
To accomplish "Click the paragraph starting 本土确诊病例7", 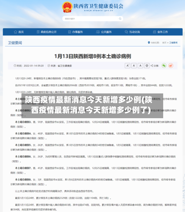I will [94, 170].
